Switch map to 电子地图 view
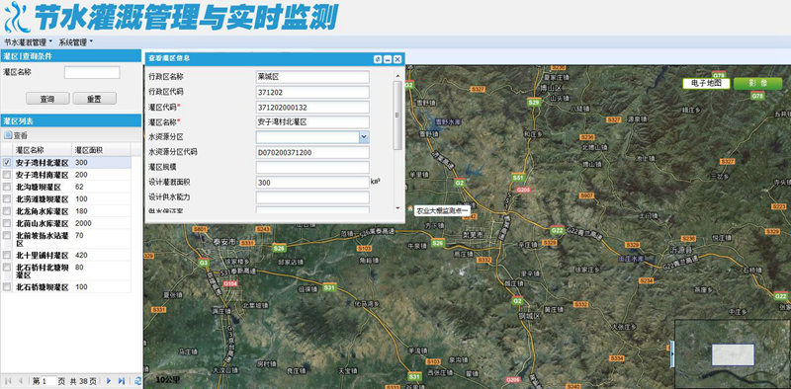The height and width of the screenshot is (389, 791). [x=706, y=84]
